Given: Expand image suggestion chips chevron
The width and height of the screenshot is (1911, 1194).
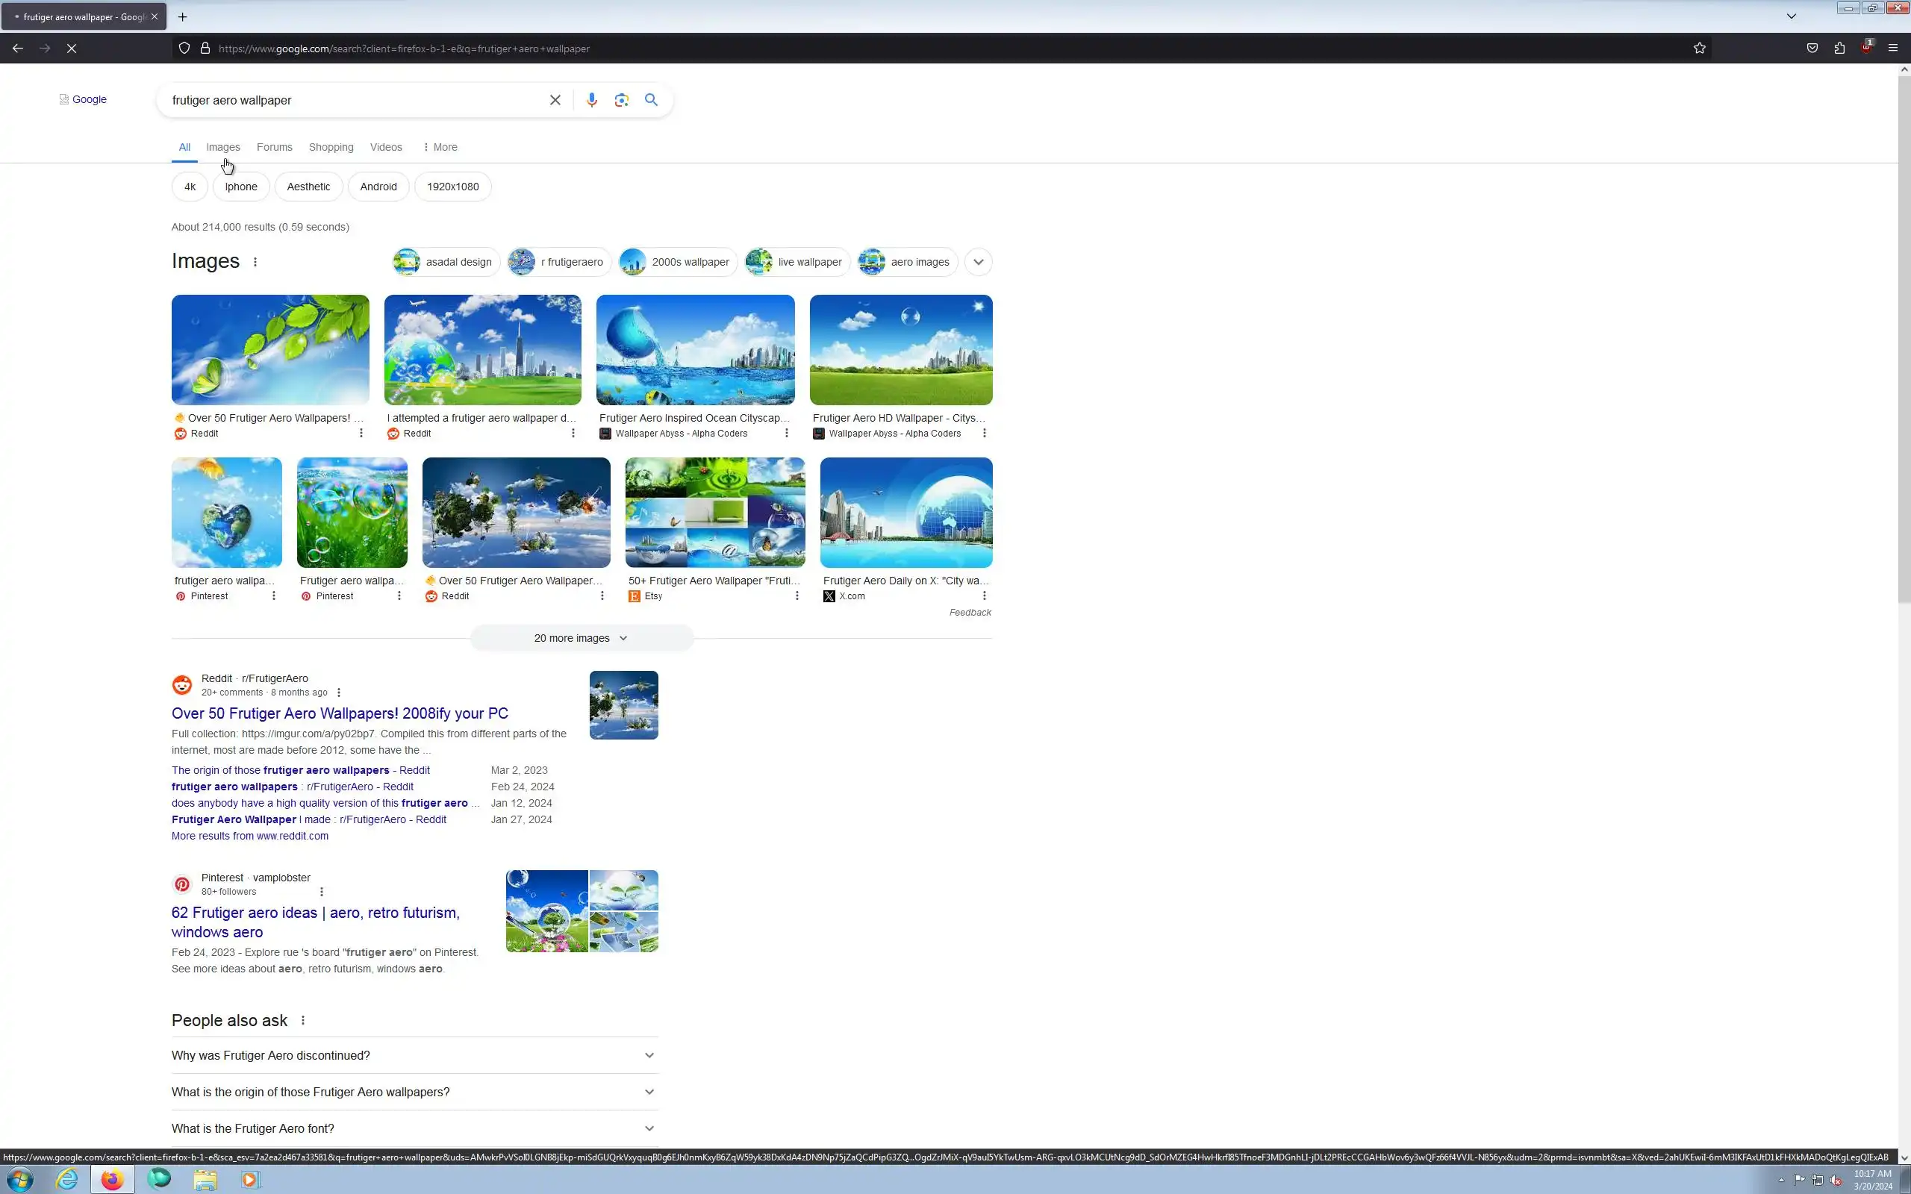Looking at the screenshot, I should tap(979, 262).
